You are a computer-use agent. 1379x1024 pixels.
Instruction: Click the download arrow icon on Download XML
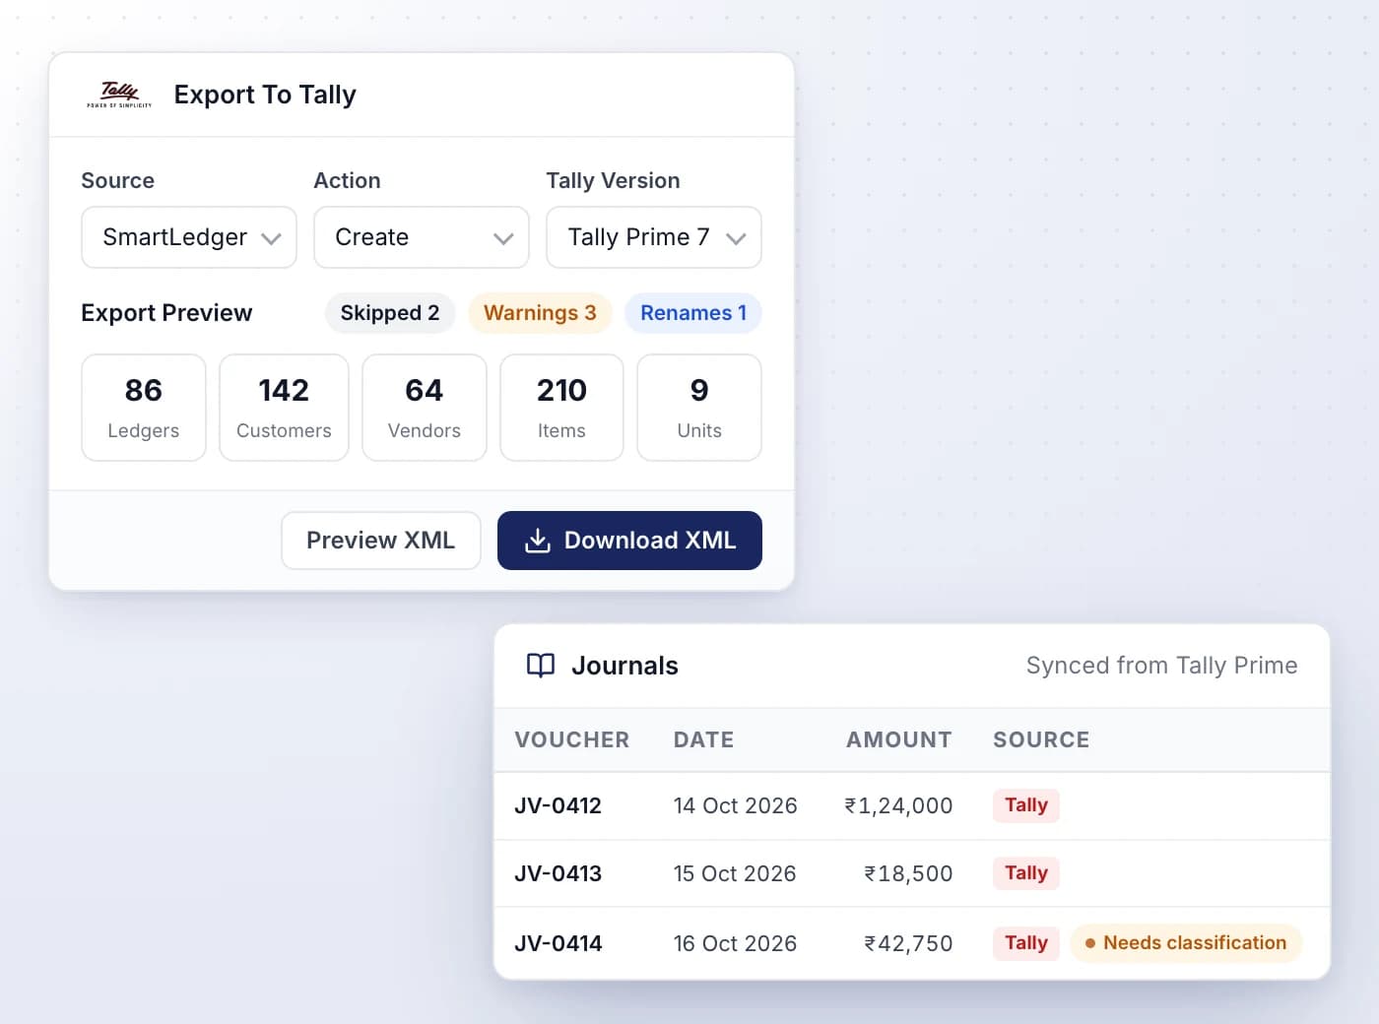(537, 541)
